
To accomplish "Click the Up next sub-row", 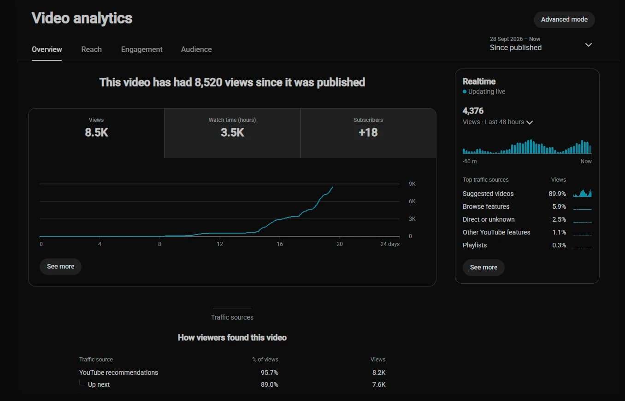I will [x=232, y=384].
